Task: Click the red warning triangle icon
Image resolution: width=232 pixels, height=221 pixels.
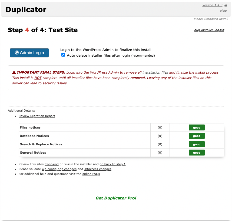Action: click(14, 72)
